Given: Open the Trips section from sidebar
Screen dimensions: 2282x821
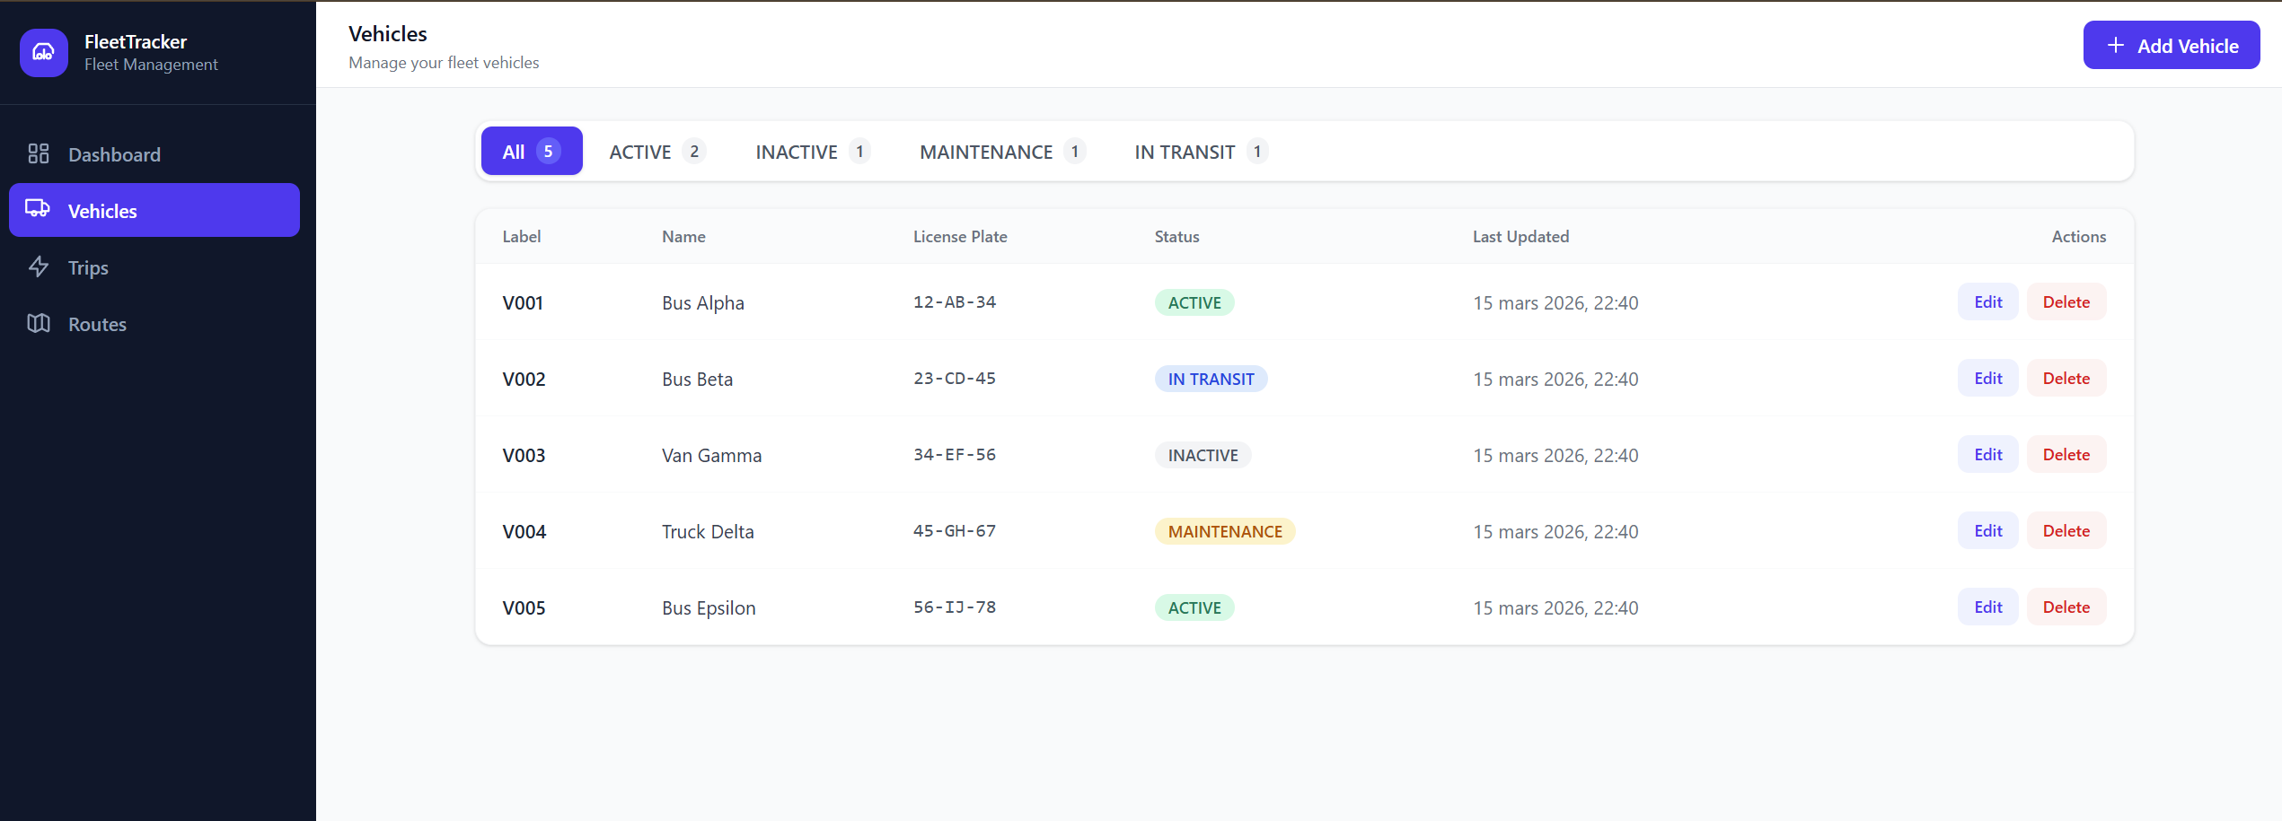Looking at the screenshot, I should point(87,266).
